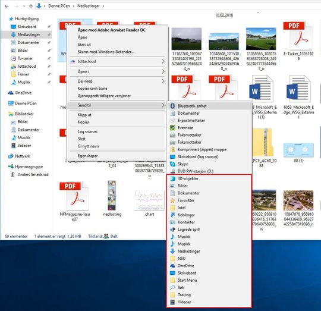Screen dimensions: 321x311
Task: Expand the Send til submenu arrow
Action: [x=163, y=105]
